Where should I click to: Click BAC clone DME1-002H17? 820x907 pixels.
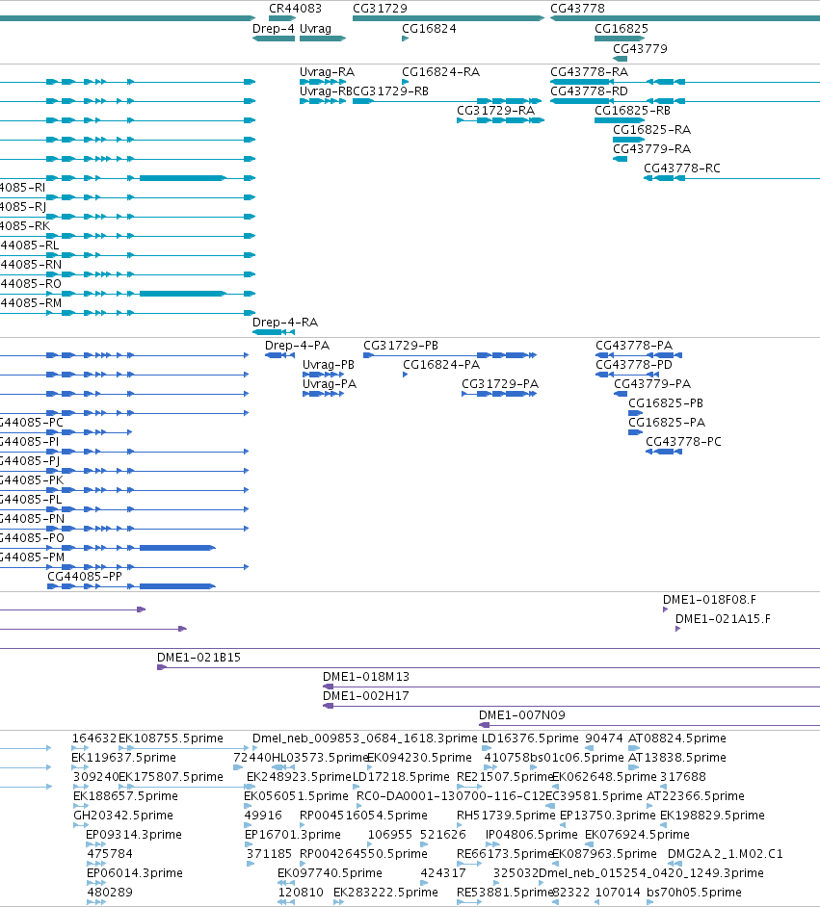(366, 696)
